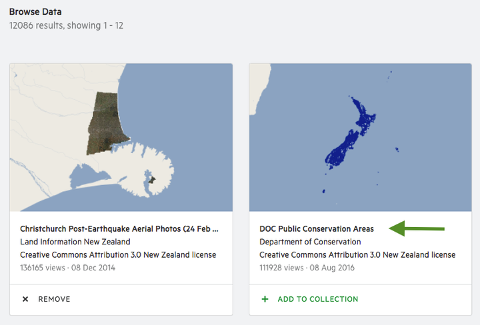The image size is (480, 325).
Task: Click the dark aerial imagery patch over Christchurch
Action: pyautogui.click(x=105, y=124)
